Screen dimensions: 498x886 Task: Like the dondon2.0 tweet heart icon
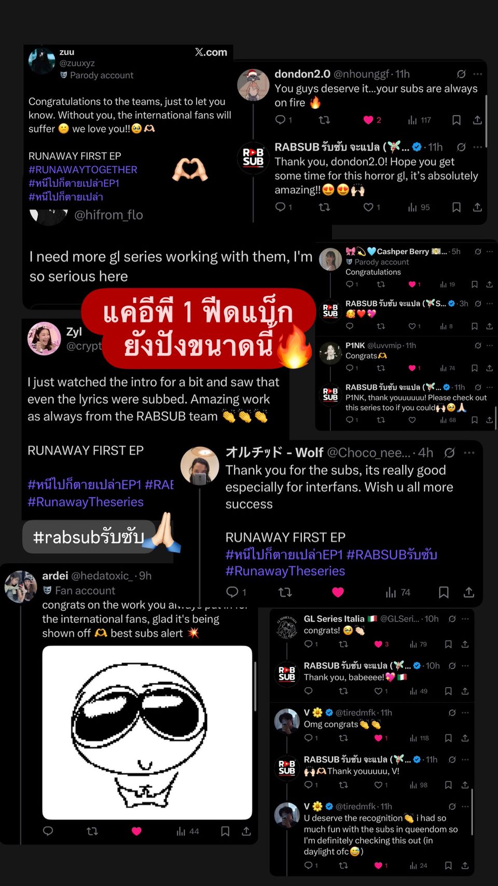pos(368,120)
